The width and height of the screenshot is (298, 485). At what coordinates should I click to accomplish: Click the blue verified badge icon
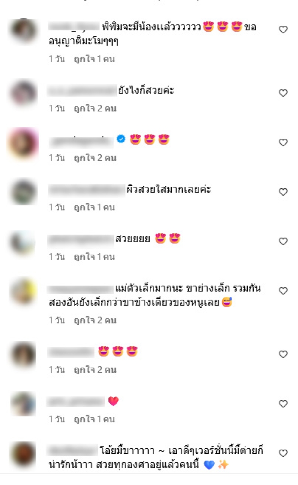point(121,139)
